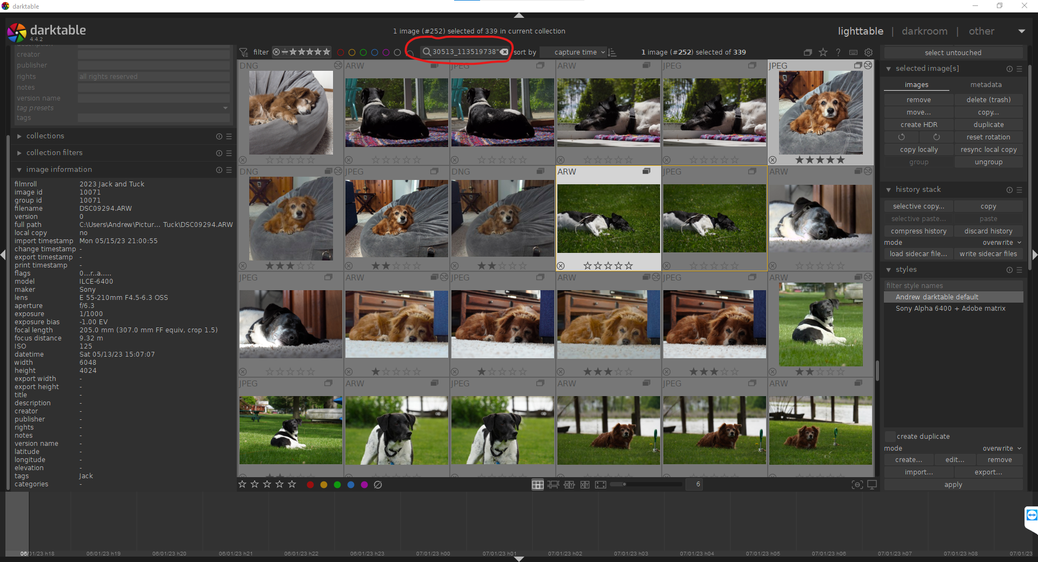The image size is (1038, 562).
Task: Click the create HDR button
Action: point(919,125)
